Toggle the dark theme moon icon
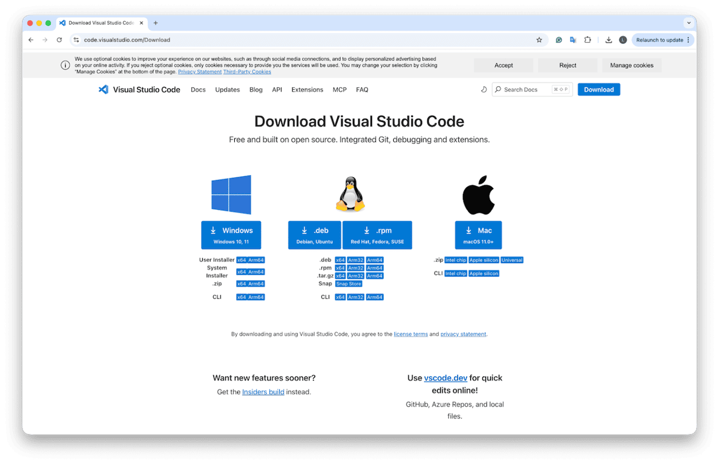 click(484, 90)
